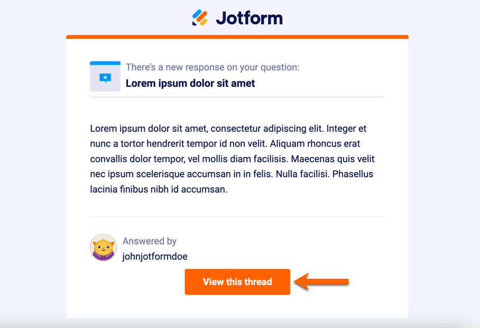Click the orange divider bar under the header

pos(237,37)
